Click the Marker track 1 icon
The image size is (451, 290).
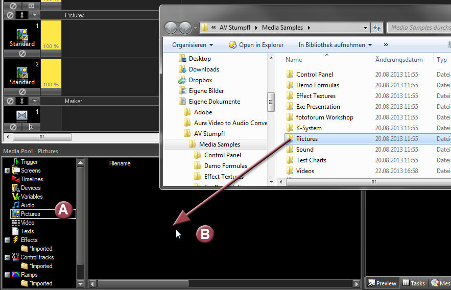pyautogui.click(x=22, y=115)
